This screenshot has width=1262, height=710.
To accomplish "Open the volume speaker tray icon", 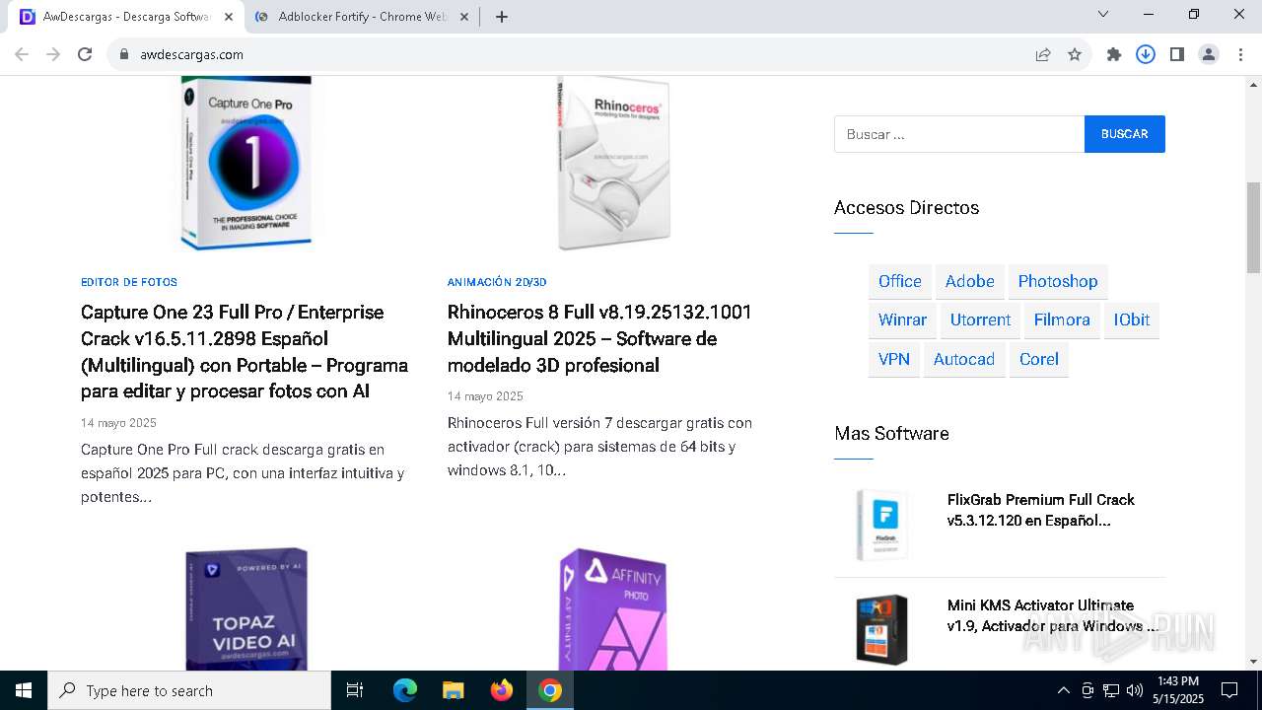I will [x=1134, y=690].
